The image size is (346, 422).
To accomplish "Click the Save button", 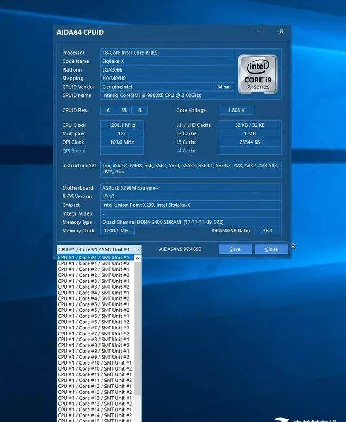I will click(x=235, y=249).
